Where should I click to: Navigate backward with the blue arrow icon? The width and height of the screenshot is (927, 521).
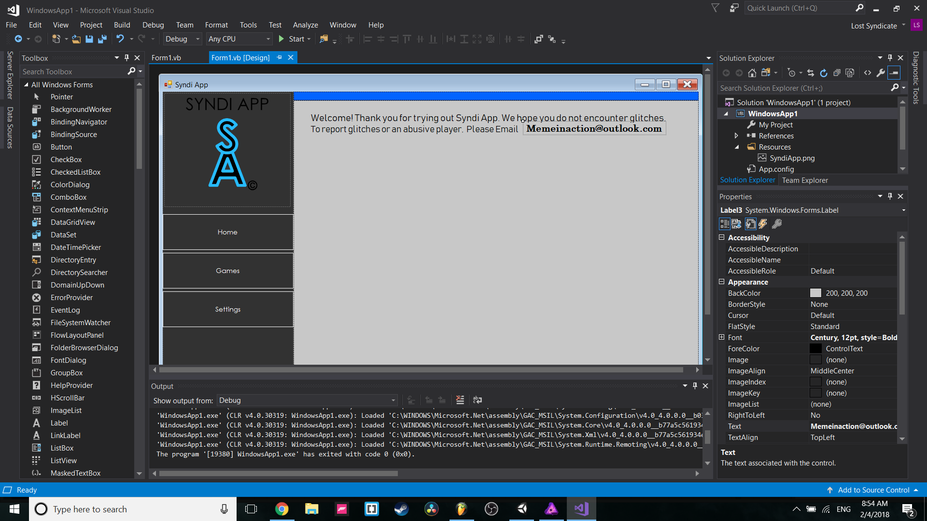[18, 39]
